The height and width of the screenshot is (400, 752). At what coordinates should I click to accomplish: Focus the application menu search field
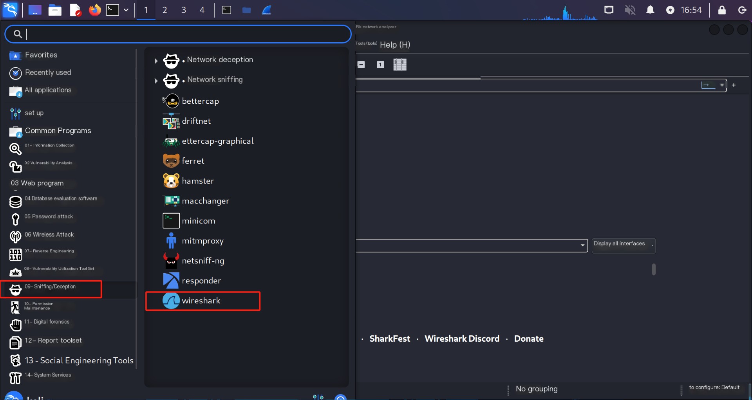coord(178,34)
